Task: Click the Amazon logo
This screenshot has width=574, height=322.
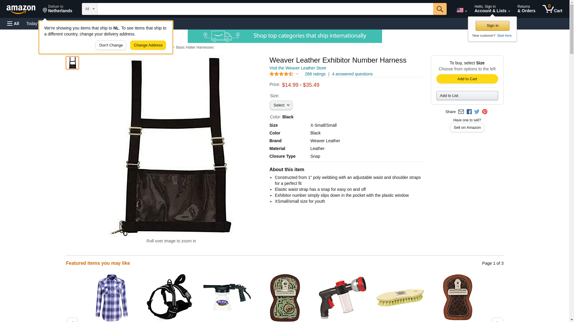Action: coord(21,9)
